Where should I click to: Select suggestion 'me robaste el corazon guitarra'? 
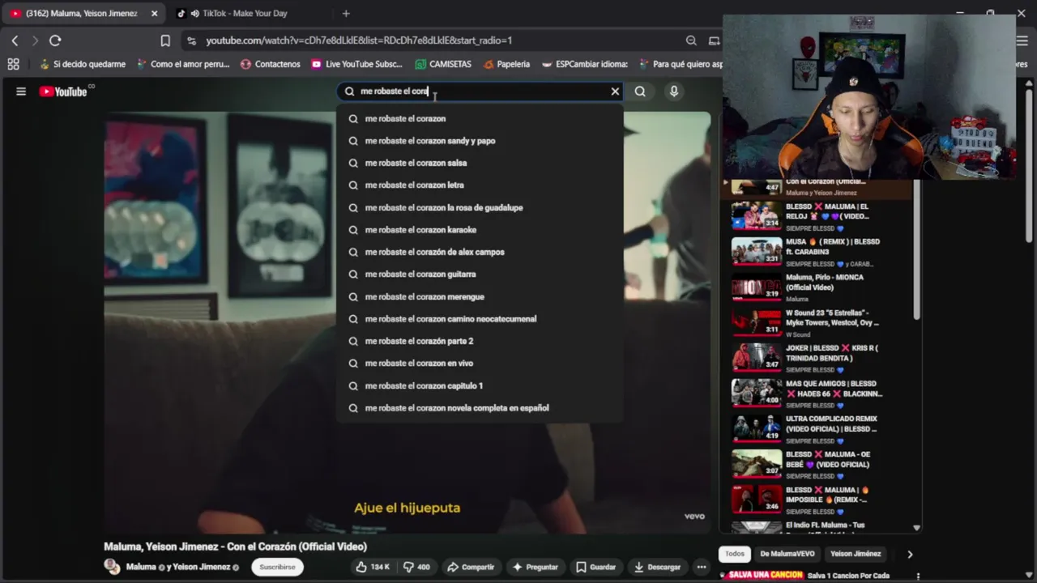click(480, 274)
